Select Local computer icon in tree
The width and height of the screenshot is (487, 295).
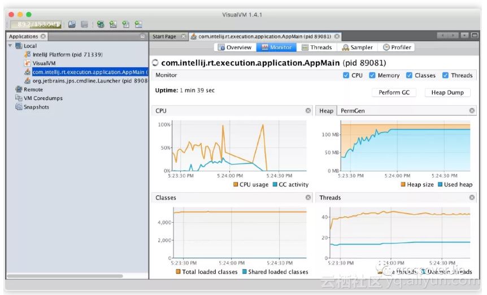[x=19, y=46]
